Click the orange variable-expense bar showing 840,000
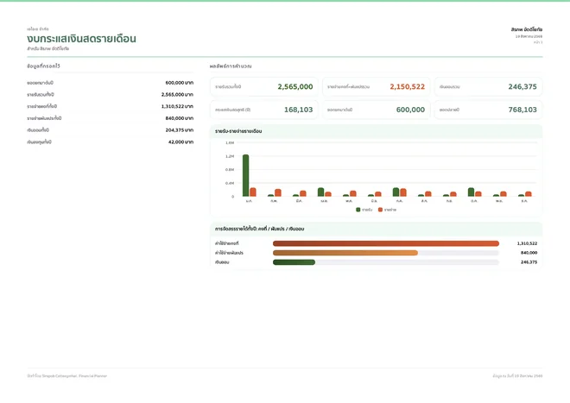This screenshot has height=403, width=570. (345, 253)
